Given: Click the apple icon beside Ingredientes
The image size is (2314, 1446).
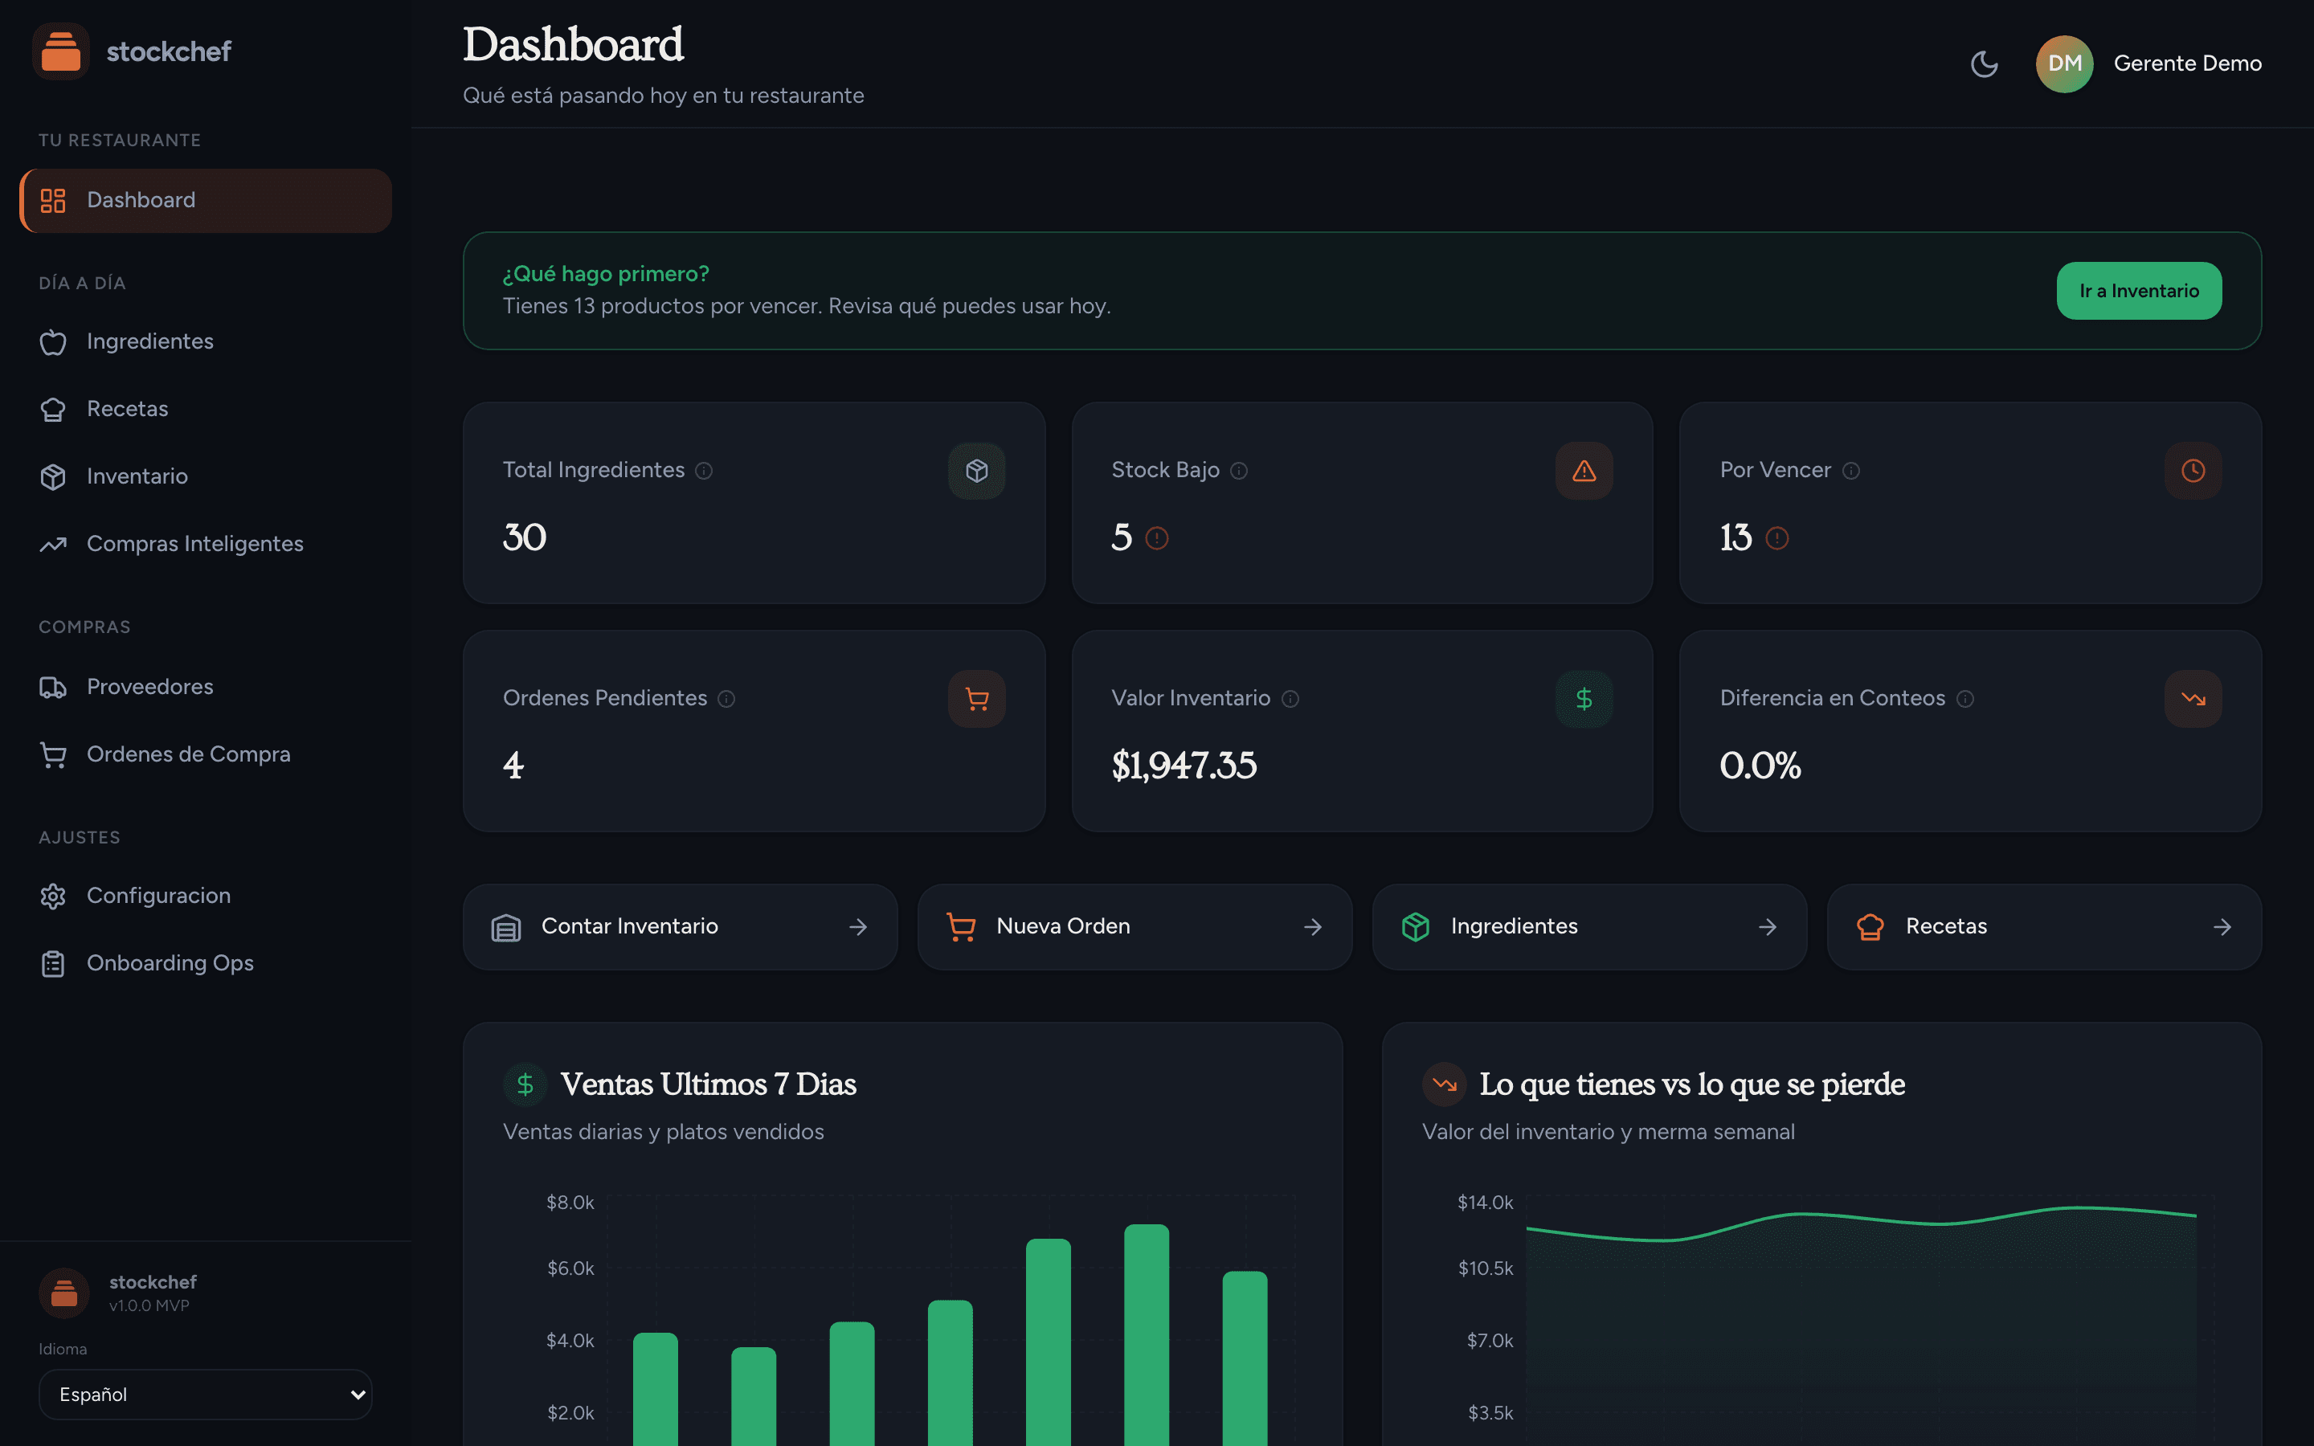Looking at the screenshot, I should [52, 342].
